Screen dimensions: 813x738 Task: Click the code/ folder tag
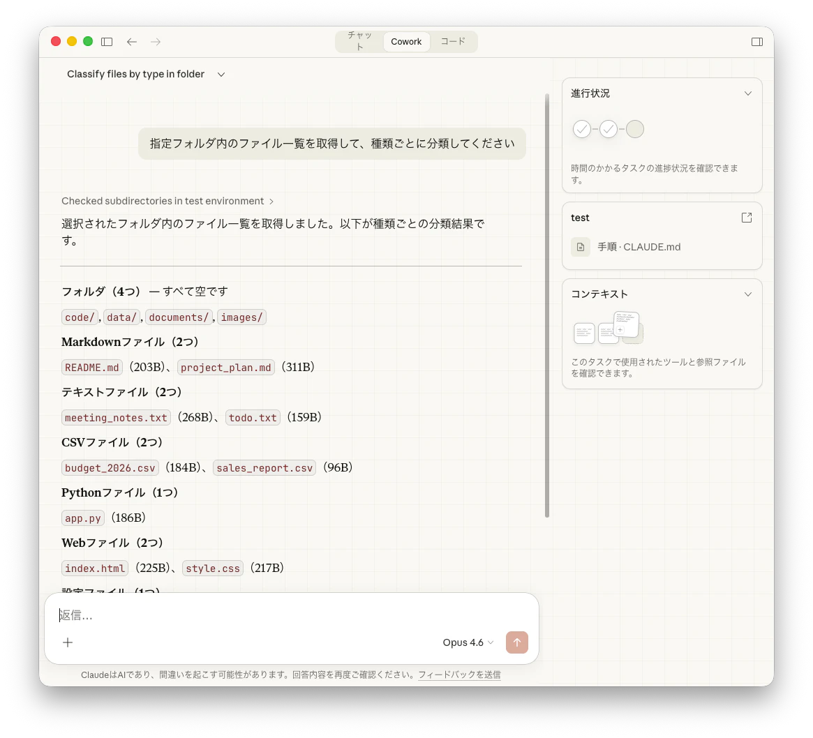coord(80,317)
